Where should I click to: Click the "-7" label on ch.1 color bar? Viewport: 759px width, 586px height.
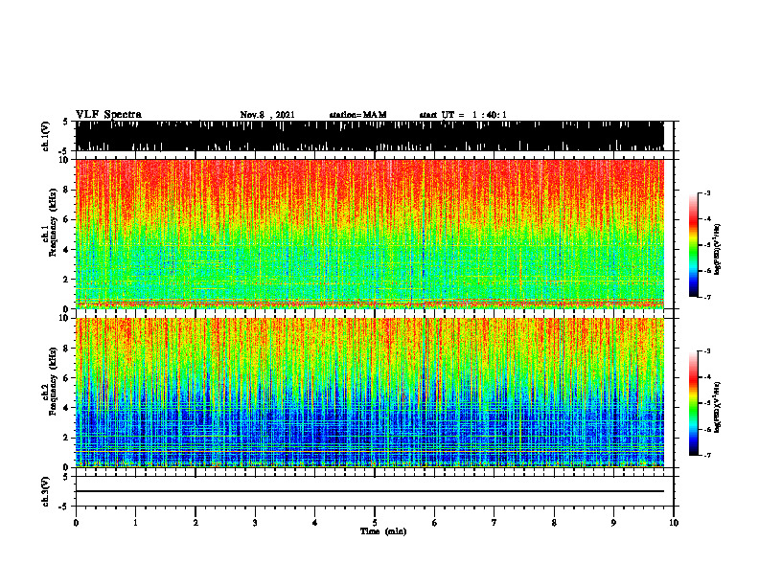click(x=707, y=297)
